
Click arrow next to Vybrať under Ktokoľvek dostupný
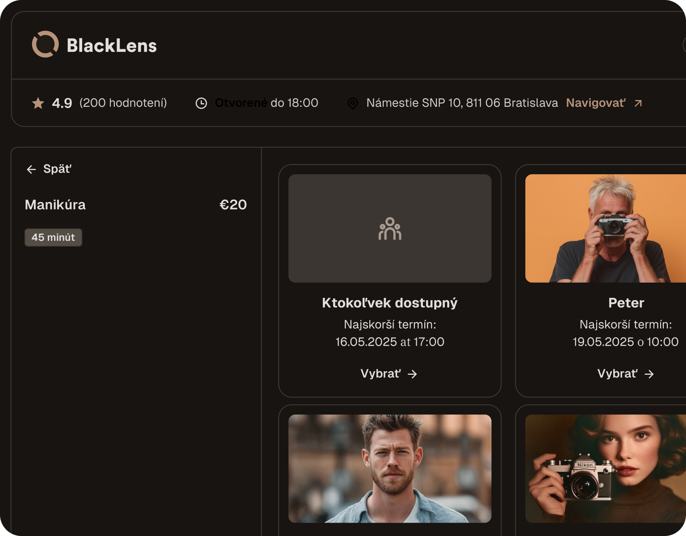click(x=412, y=374)
